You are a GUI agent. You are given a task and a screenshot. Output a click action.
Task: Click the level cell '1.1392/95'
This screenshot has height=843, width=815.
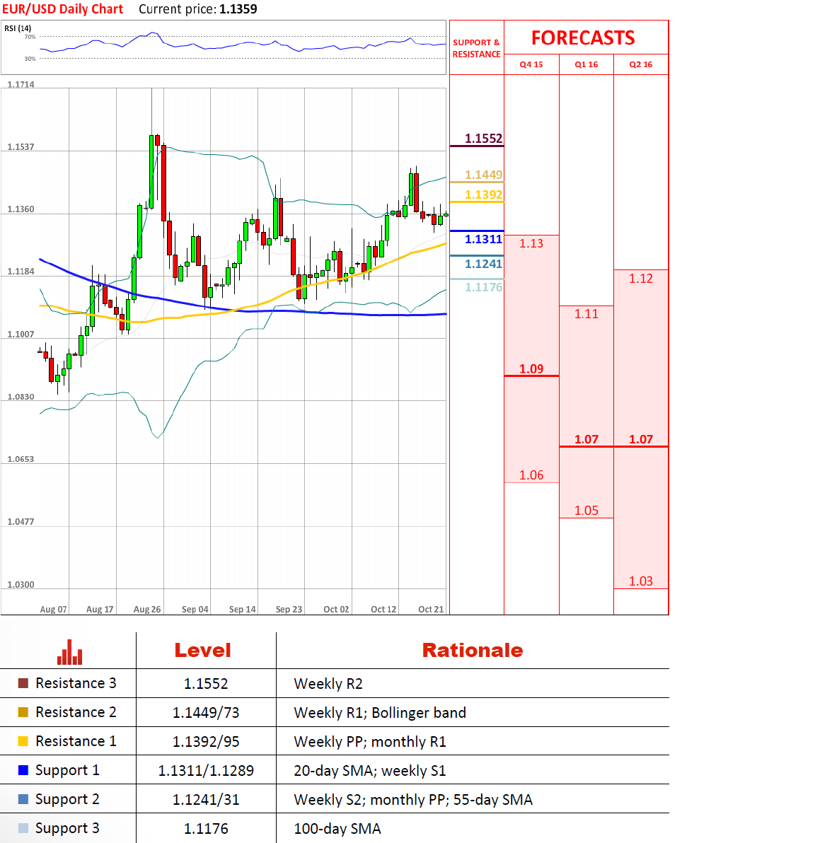[x=205, y=742]
